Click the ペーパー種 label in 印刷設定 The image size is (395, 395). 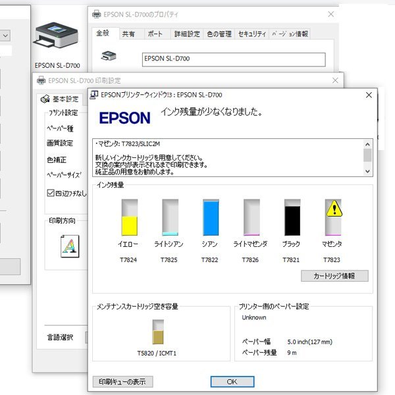pos(60,128)
